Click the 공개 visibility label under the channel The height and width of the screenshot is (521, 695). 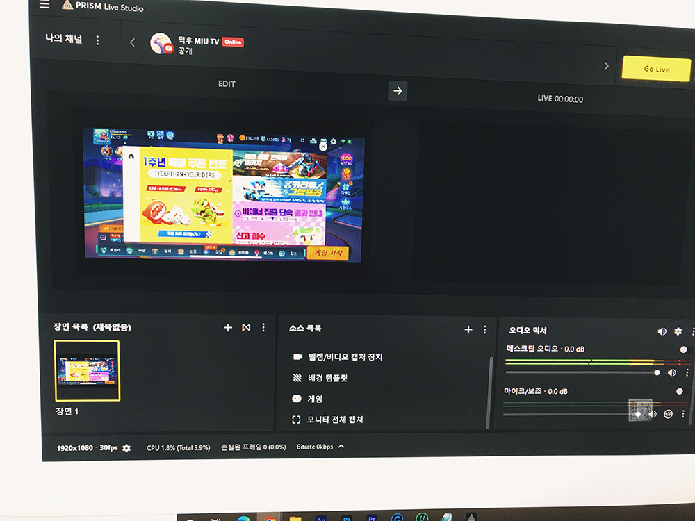[x=186, y=51]
